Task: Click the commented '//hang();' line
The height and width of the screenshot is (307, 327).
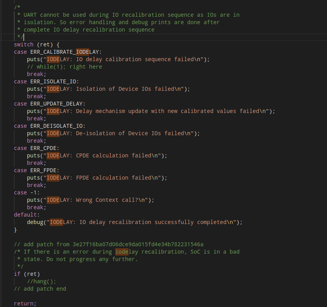Action: click(x=42, y=282)
